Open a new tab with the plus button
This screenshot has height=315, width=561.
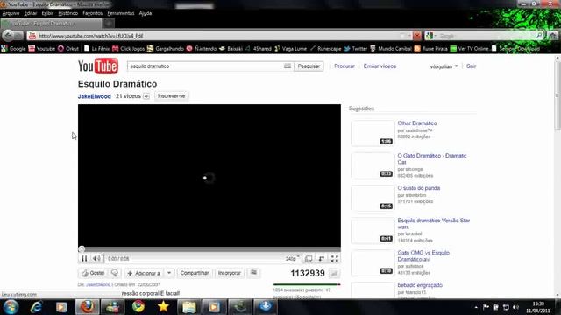(x=109, y=24)
